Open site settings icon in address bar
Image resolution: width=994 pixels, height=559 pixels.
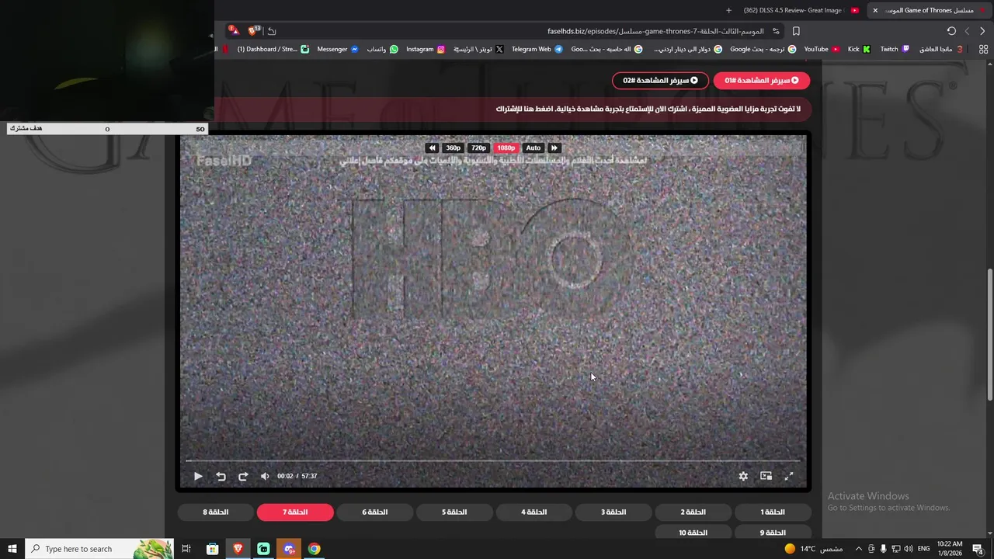(x=776, y=31)
